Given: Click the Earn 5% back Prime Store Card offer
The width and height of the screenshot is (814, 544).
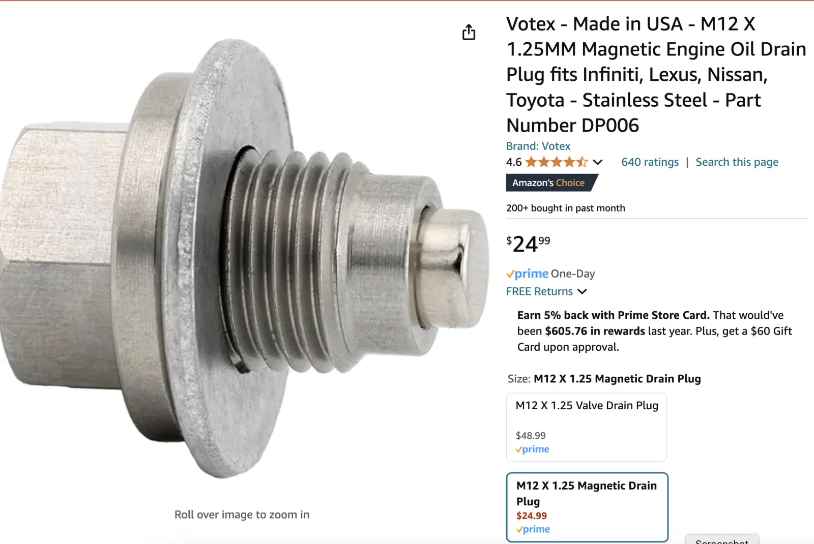Looking at the screenshot, I should pyautogui.click(x=655, y=331).
